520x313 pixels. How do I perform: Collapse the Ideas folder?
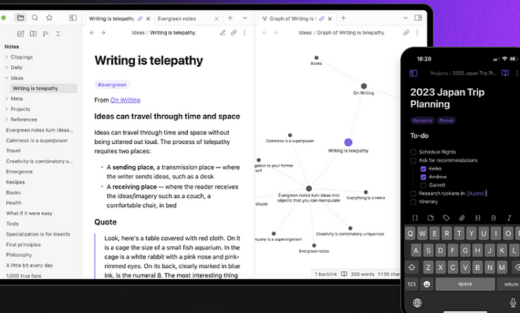point(7,78)
